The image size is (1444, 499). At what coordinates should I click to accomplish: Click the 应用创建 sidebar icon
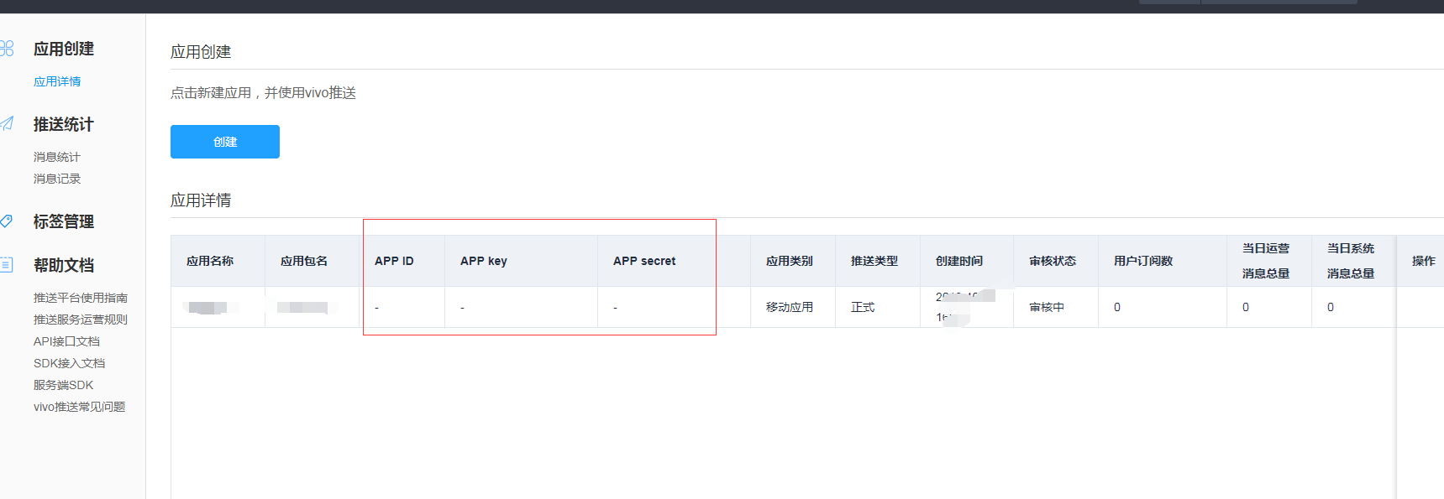click(x=7, y=49)
